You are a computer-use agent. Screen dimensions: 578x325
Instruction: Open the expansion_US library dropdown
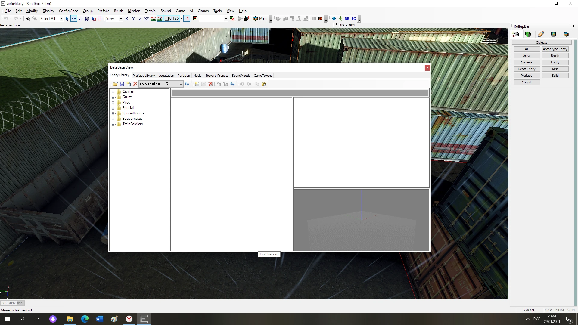(181, 84)
